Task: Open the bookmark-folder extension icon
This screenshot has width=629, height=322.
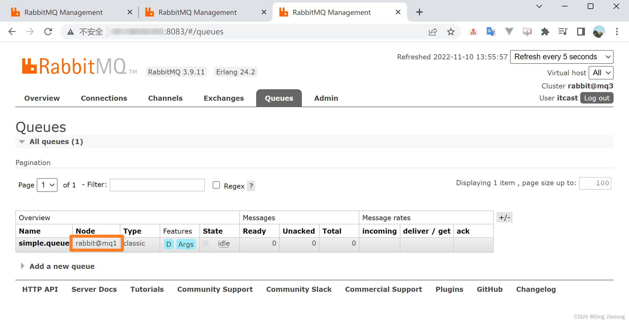Action: [x=527, y=32]
